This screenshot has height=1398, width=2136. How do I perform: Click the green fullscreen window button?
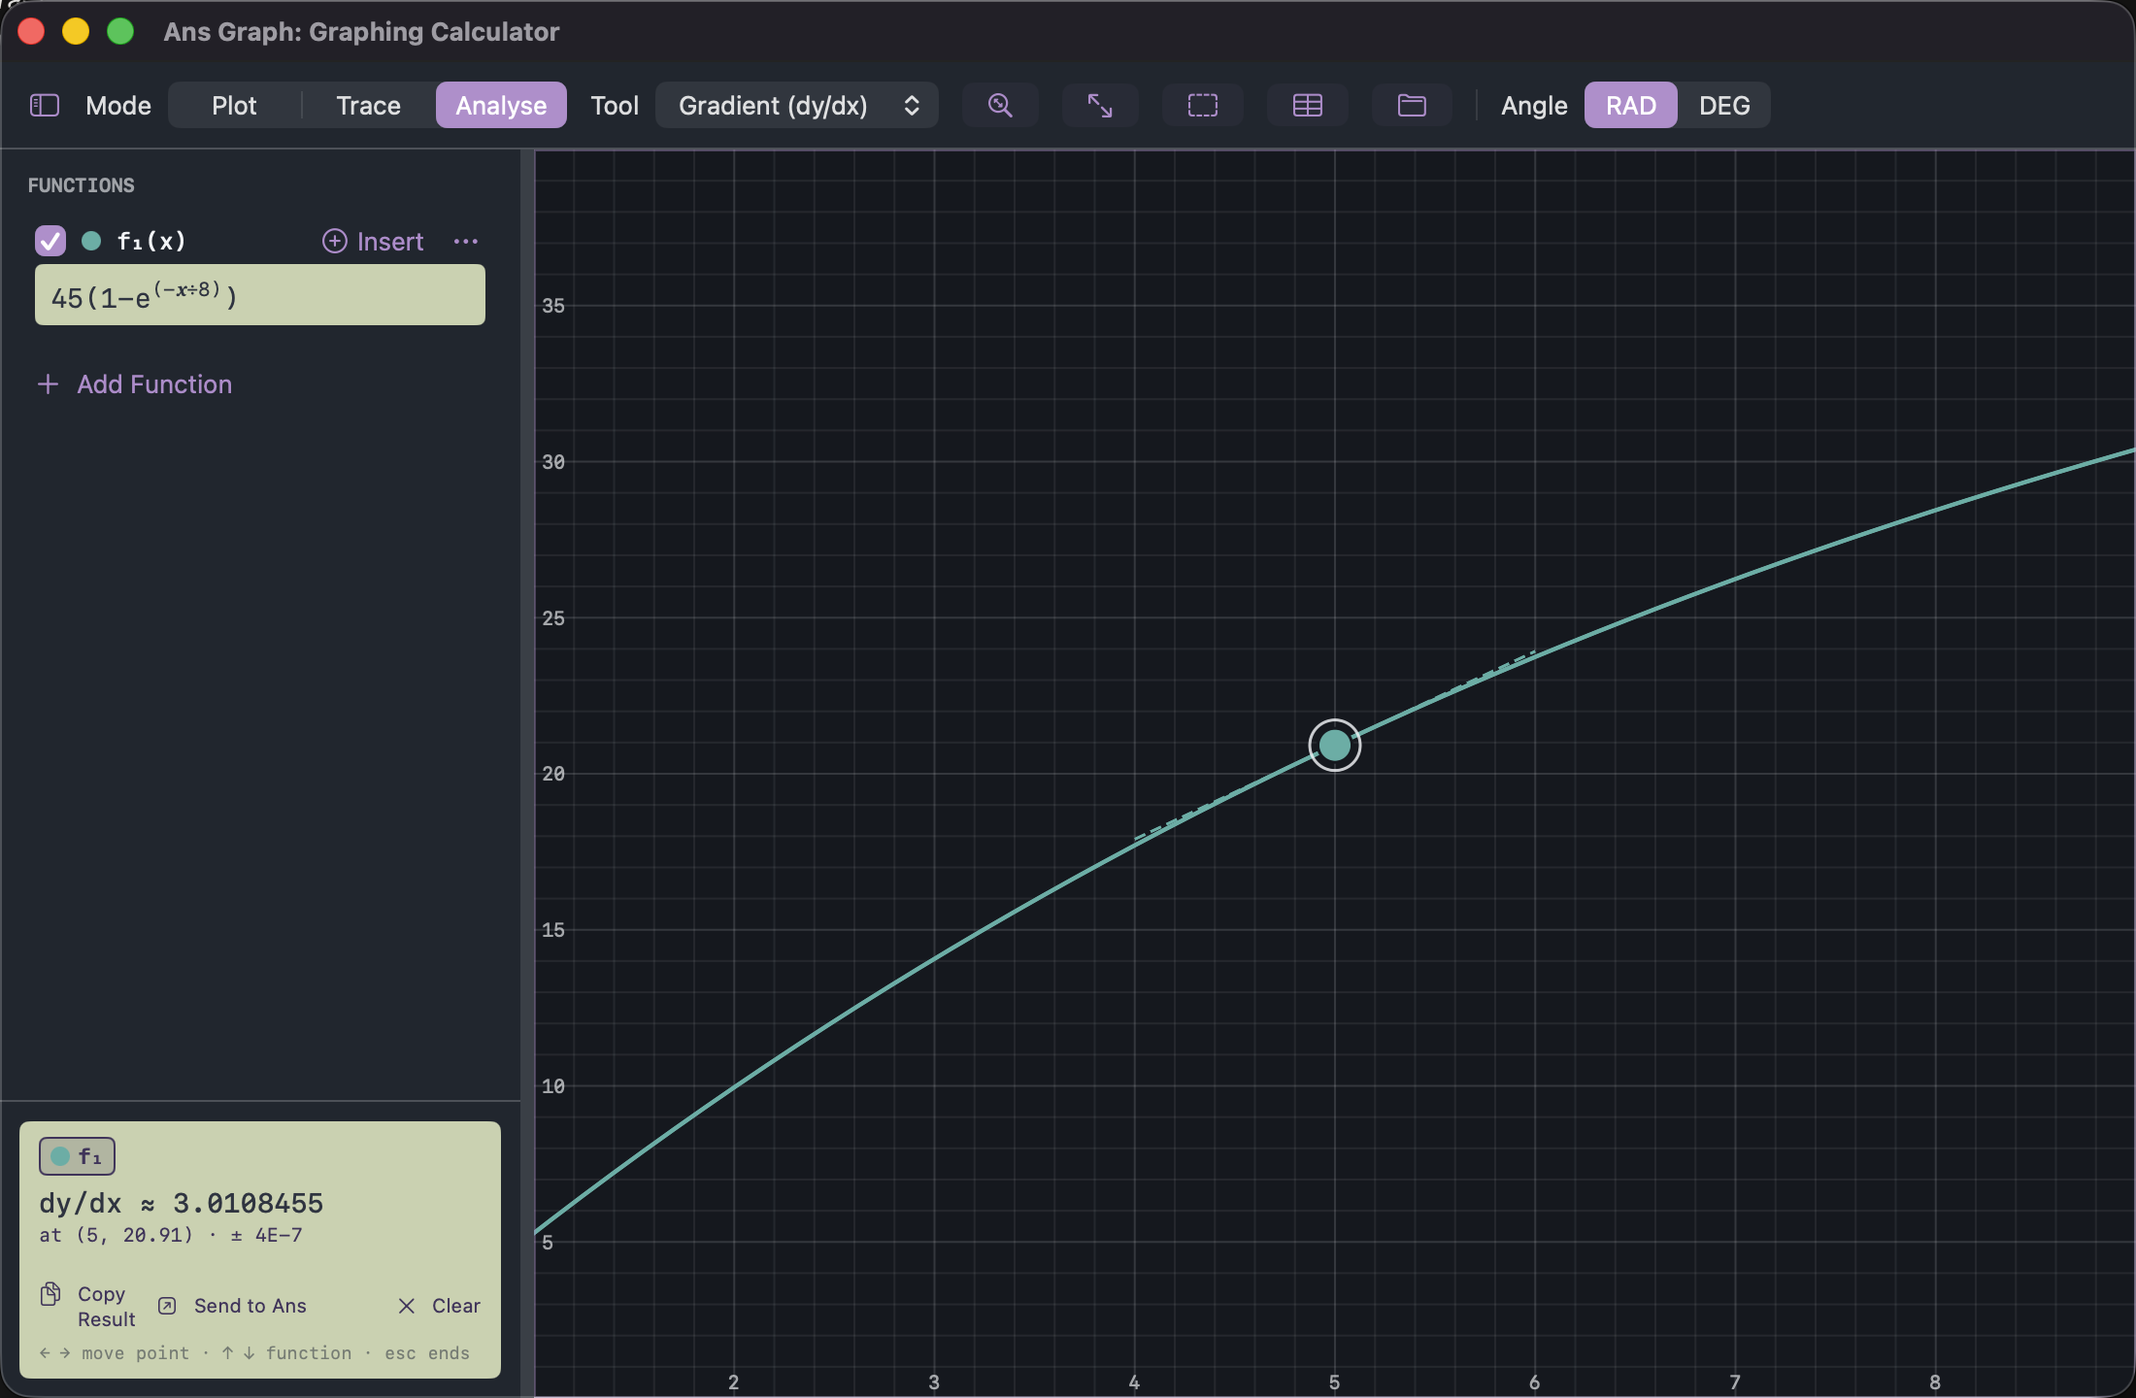click(x=120, y=31)
